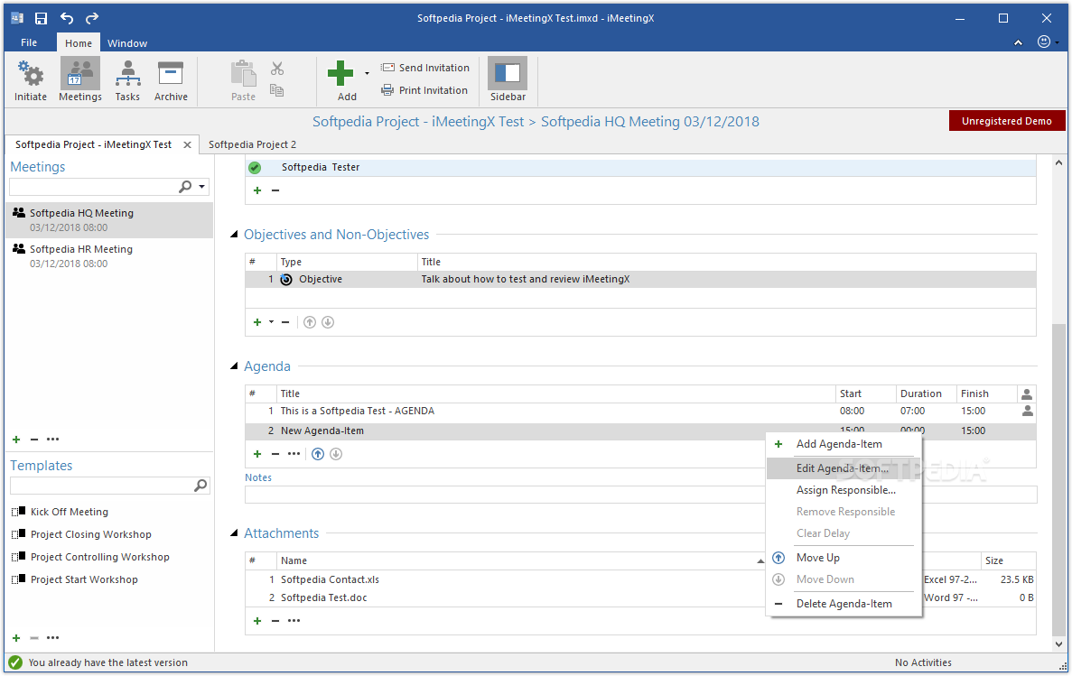The width and height of the screenshot is (1072, 676).
Task: Click Send Invitation
Action: [425, 68]
